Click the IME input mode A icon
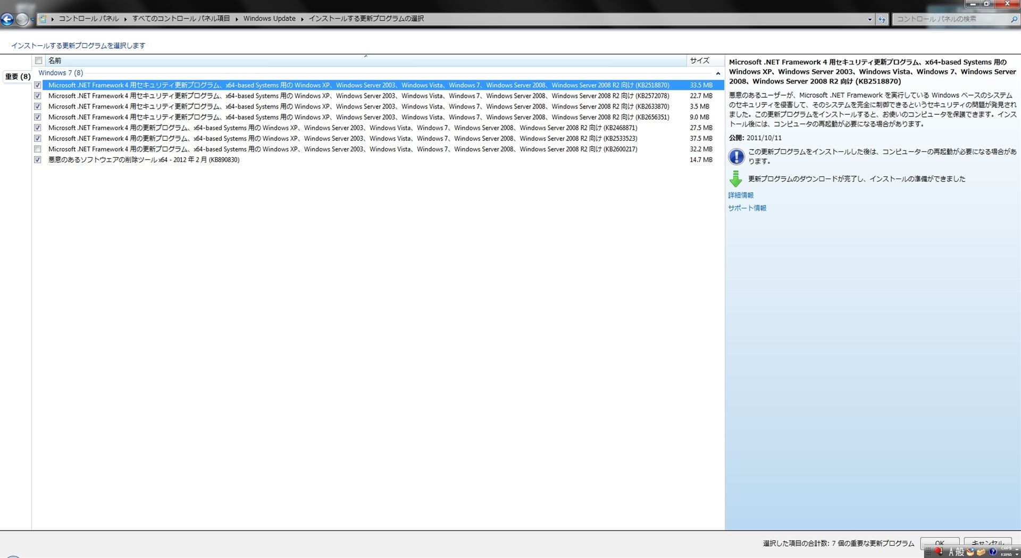This screenshot has height=558, width=1021. tap(952, 553)
